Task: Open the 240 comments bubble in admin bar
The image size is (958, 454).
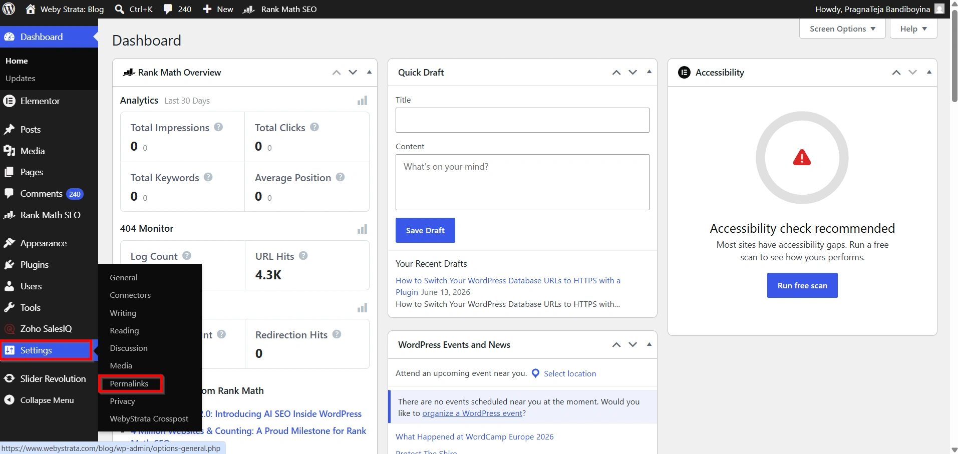Action: click(x=168, y=9)
